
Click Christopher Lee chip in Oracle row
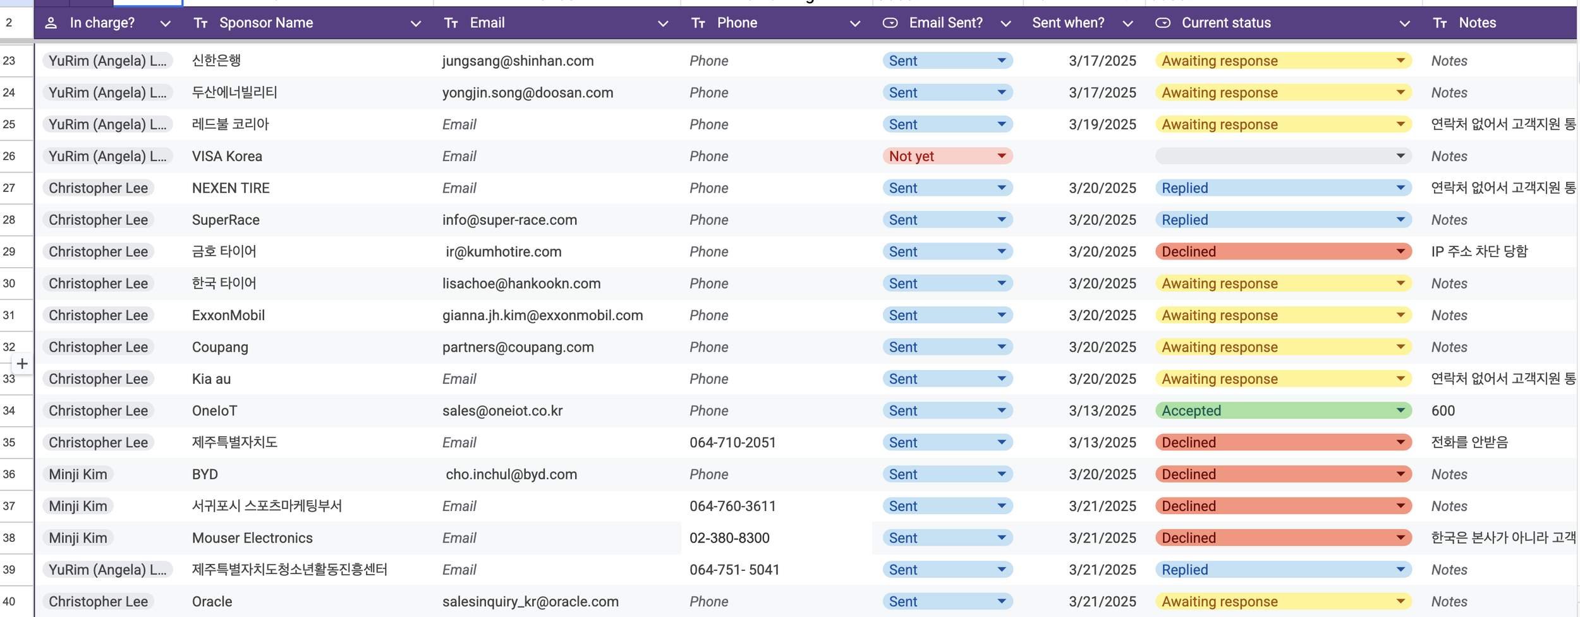(99, 601)
